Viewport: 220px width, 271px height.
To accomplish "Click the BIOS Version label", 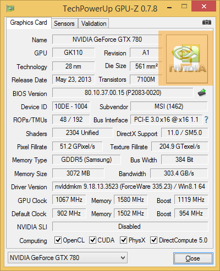I will (x=30, y=94).
